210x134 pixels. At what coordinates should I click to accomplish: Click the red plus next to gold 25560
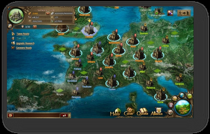[x=48, y=13]
